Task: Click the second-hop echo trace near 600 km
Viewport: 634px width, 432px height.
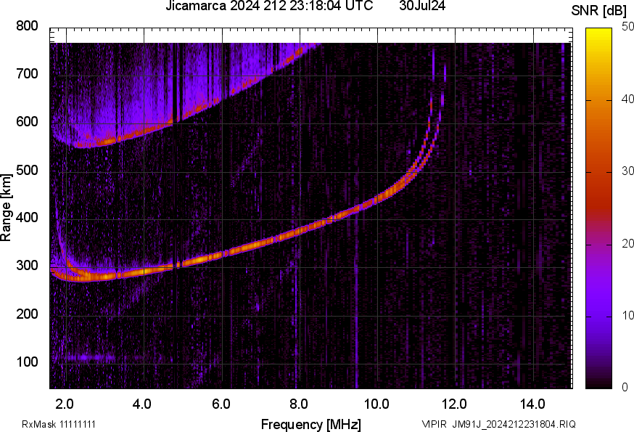Action: 172,121
